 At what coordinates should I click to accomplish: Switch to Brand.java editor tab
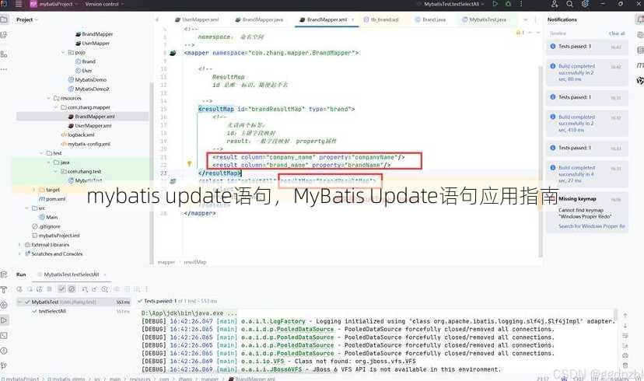pyautogui.click(x=430, y=19)
